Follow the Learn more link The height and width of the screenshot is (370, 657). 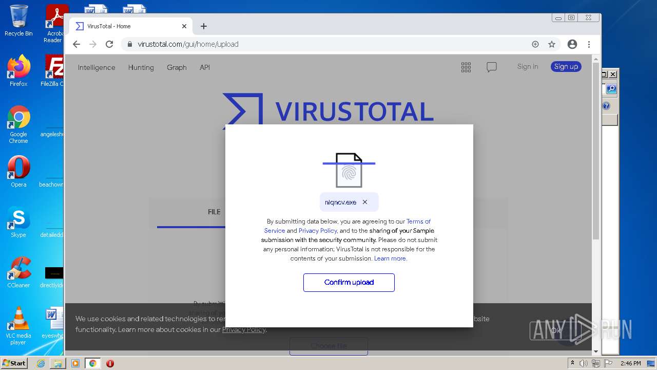pyautogui.click(x=390, y=258)
